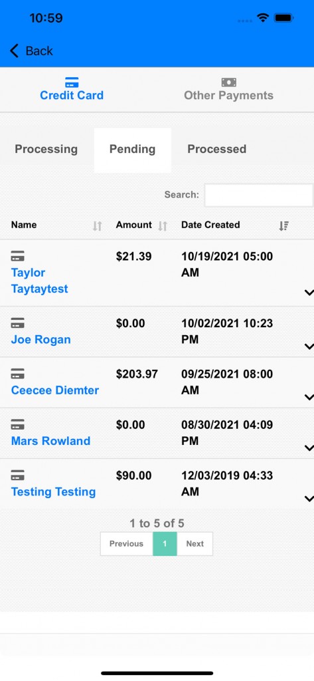The height and width of the screenshot is (681, 314).
Task: Expand the Taylor Taytaytest row chevron
Action: click(309, 293)
